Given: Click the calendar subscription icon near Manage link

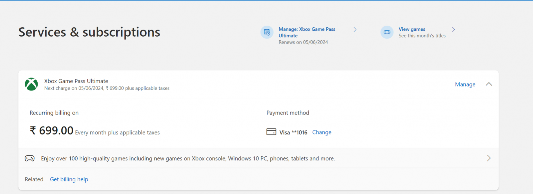Looking at the screenshot, I should point(267,32).
